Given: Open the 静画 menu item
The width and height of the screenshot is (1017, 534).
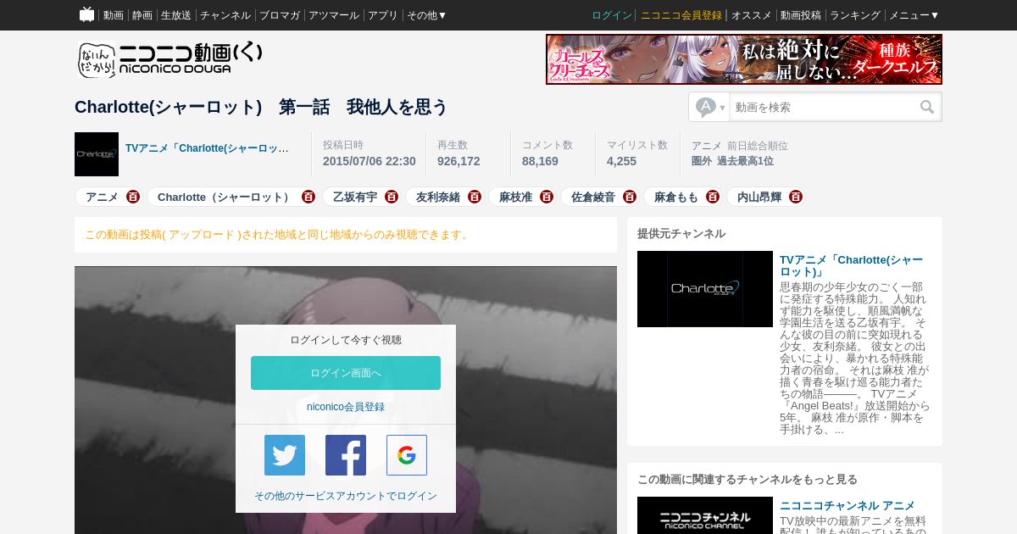Looking at the screenshot, I should tap(142, 15).
